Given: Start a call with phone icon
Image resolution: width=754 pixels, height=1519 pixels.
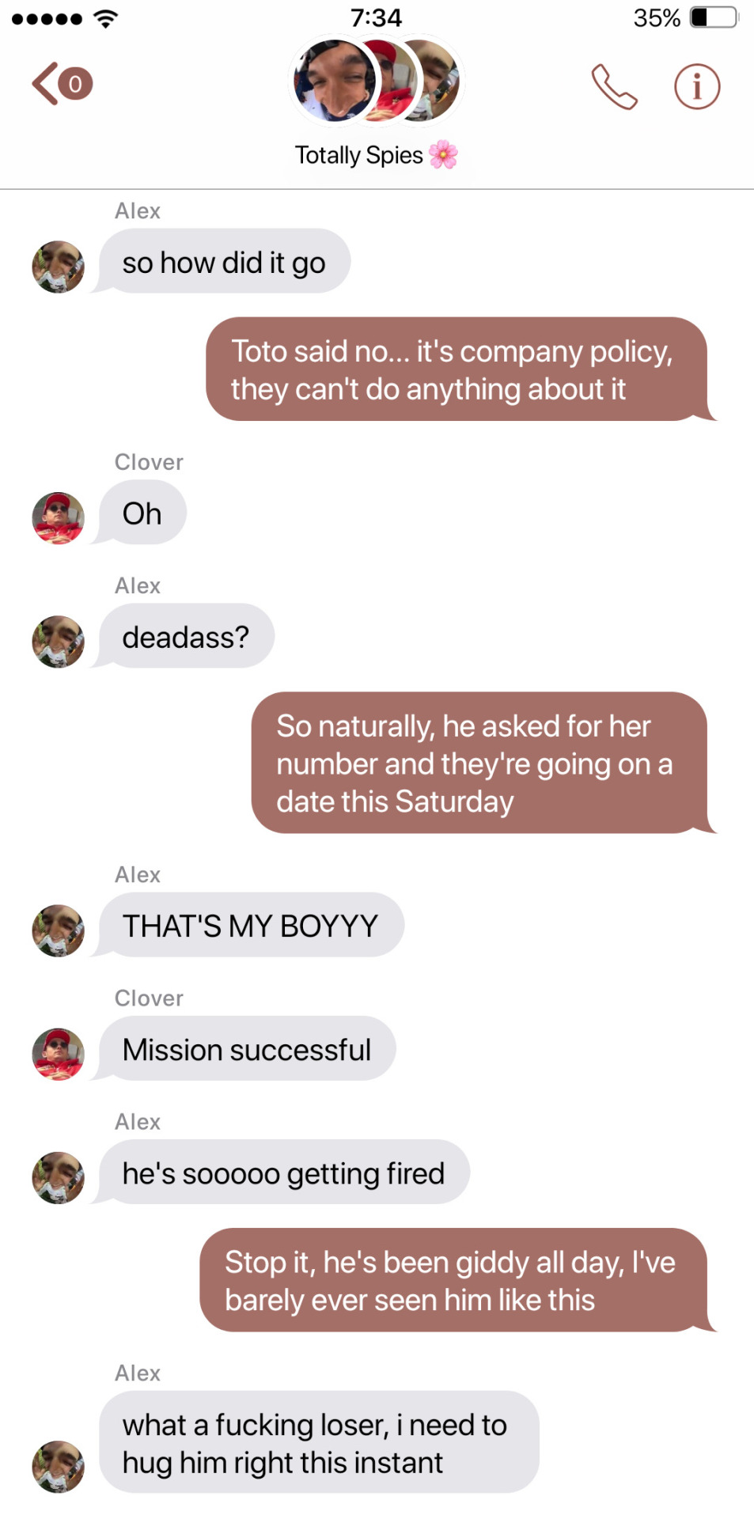Looking at the screenshot, I should point(614,86).
